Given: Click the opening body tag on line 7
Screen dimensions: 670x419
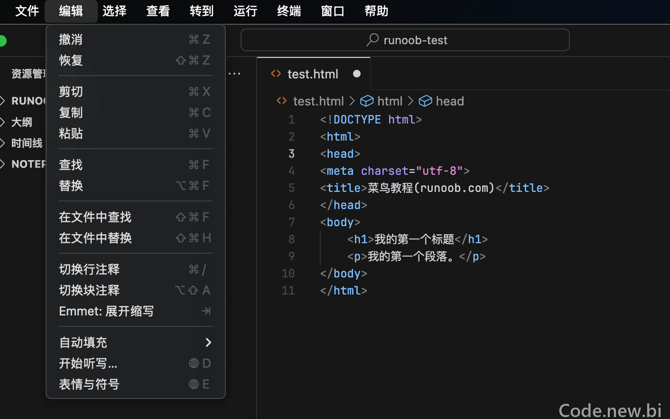Looking at the screenshot, I should (340, 222).
